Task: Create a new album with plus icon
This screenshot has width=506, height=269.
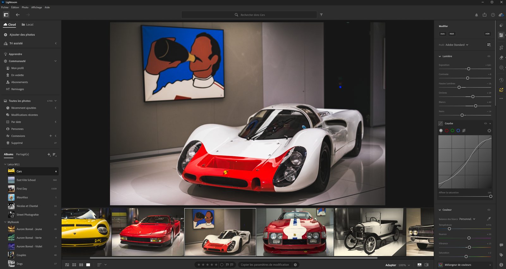Action: tap(49, 154)
